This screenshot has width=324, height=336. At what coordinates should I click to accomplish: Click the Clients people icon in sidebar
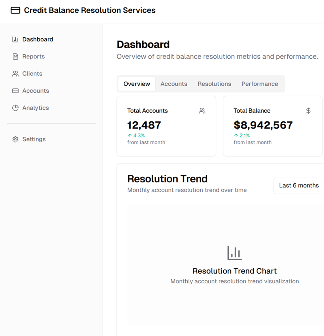point(15,74)
